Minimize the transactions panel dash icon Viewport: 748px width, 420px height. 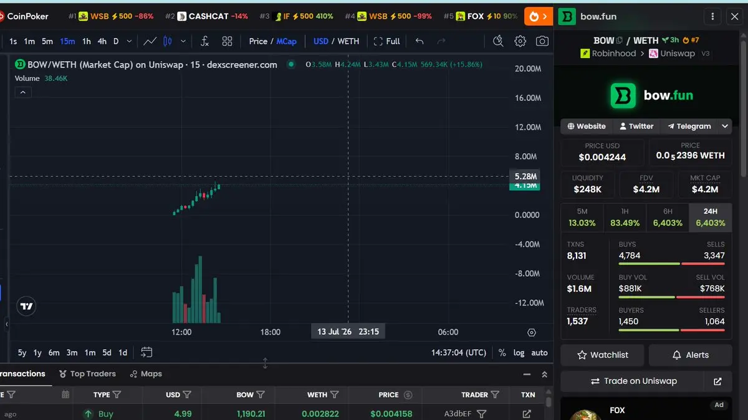[527, 375]
